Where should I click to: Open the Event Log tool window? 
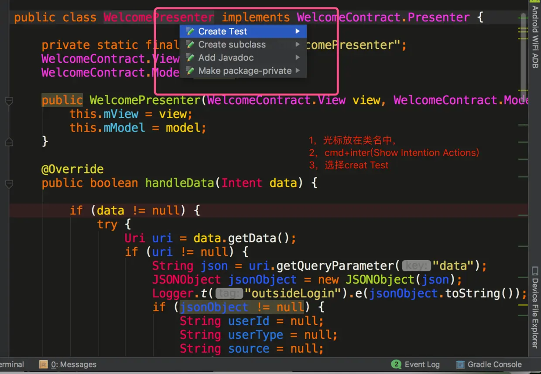[x=416, y=364]
